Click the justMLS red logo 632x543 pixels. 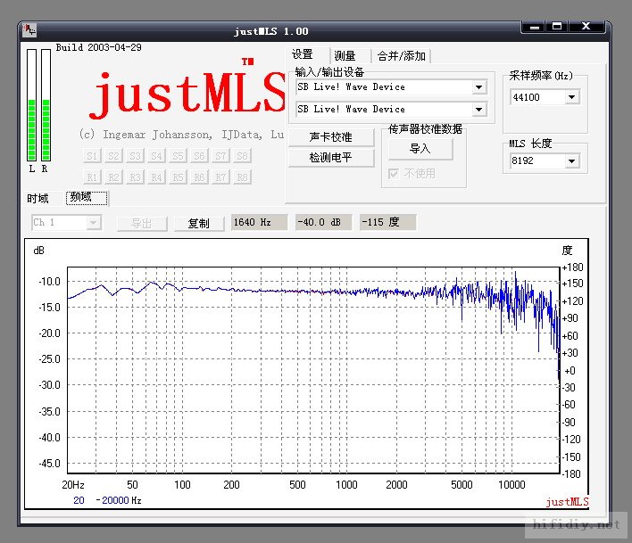click(187, 96)
